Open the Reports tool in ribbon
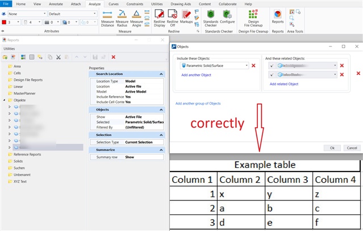363x231 pixels. 278,16
